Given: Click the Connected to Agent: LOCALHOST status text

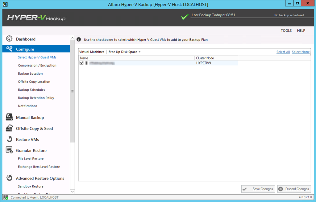Looking at the screenshot, I should 35,197.
